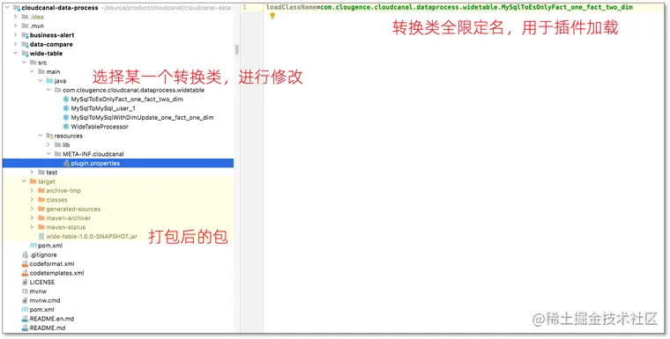Click the root pom.xml Maven icon at tree bottom
This screenshot has width=670, height=339.
pyautogui.click(x=25, y=310)
